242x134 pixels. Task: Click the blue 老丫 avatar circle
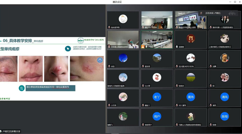(x=157, y=97)
